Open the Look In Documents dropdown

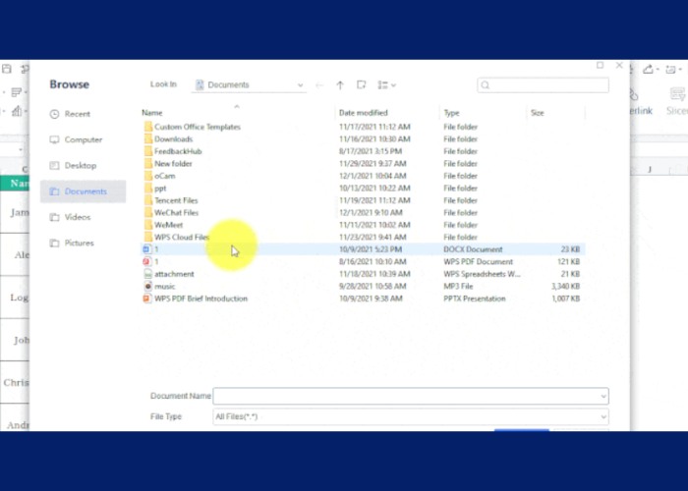click(x=250, y=84)
